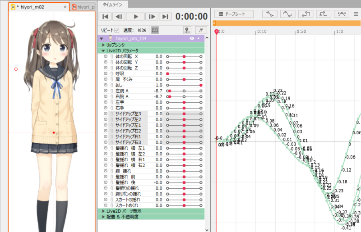Close the hiyori_m02 tab
Image resolution: width=361 pixels, height=232 pixels.
[65, 7]
